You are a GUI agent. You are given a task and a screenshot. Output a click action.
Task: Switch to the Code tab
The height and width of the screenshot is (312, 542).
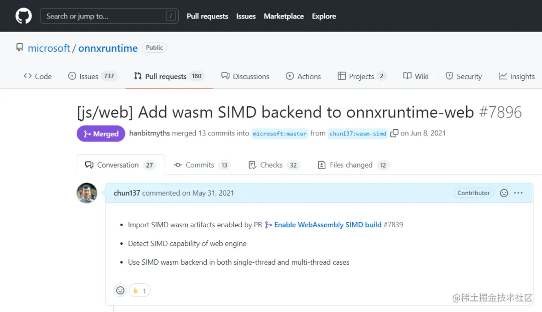38,76
